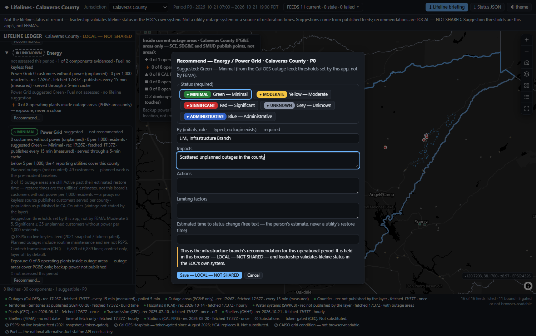
Task: Click into the Impacts text area
Action: pyautogui.click(x=268, y=160)
